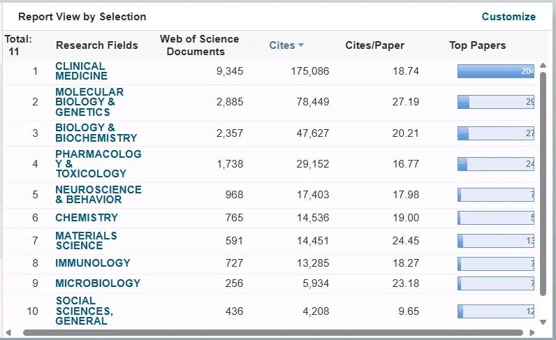Viewport: 556px width, 340px height.
Task: Click Clinical Medicine top papers bar
Action: point(495,71)
